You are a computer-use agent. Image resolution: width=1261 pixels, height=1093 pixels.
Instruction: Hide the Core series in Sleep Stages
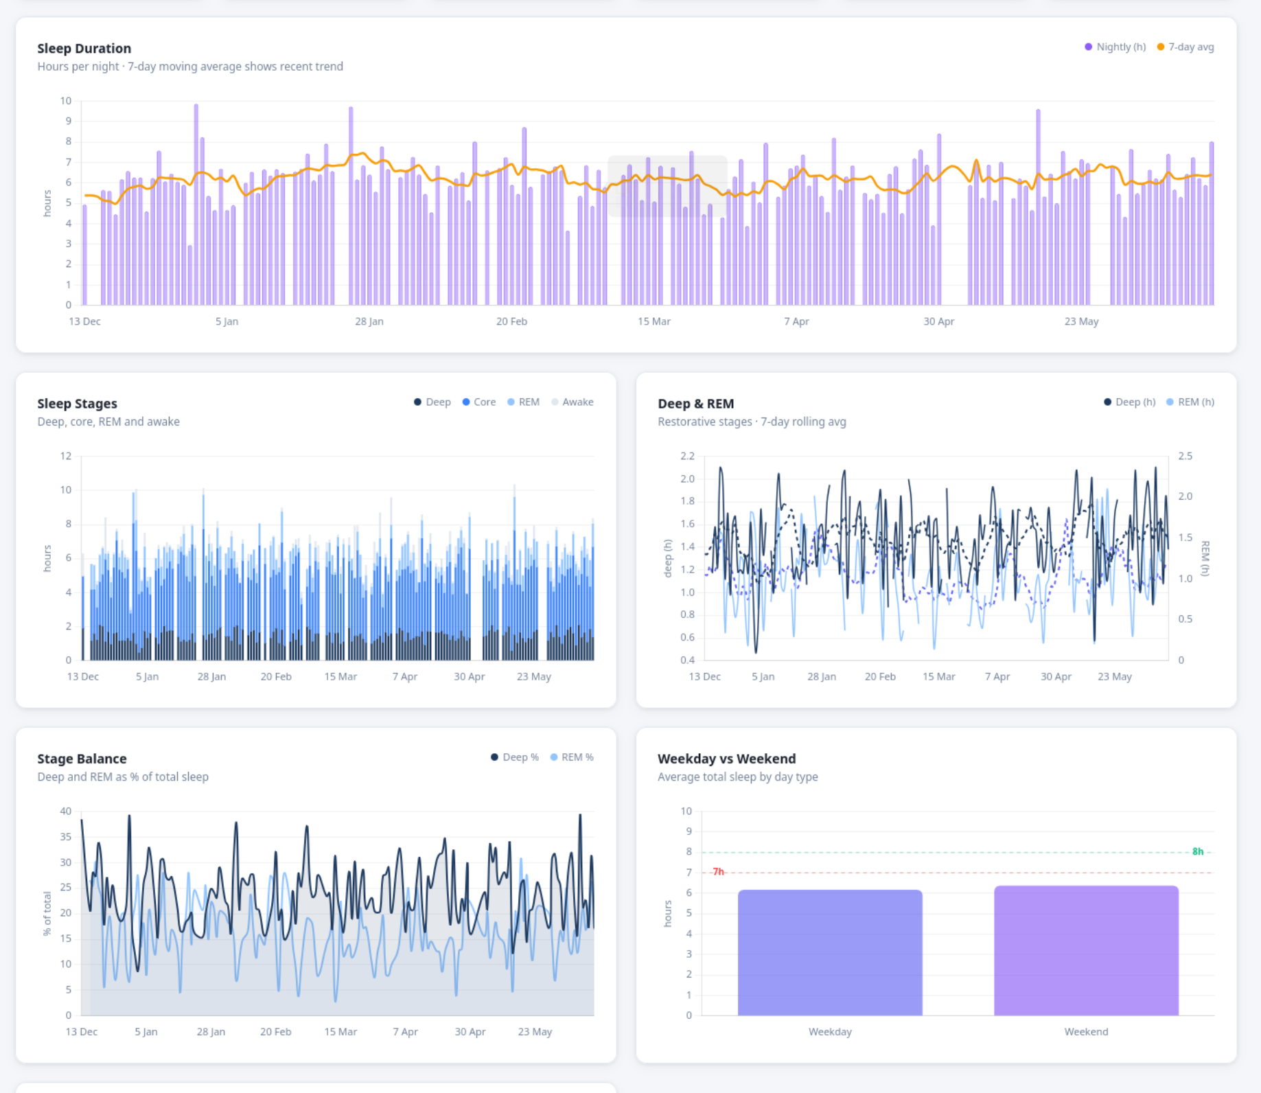click(479, 402)
